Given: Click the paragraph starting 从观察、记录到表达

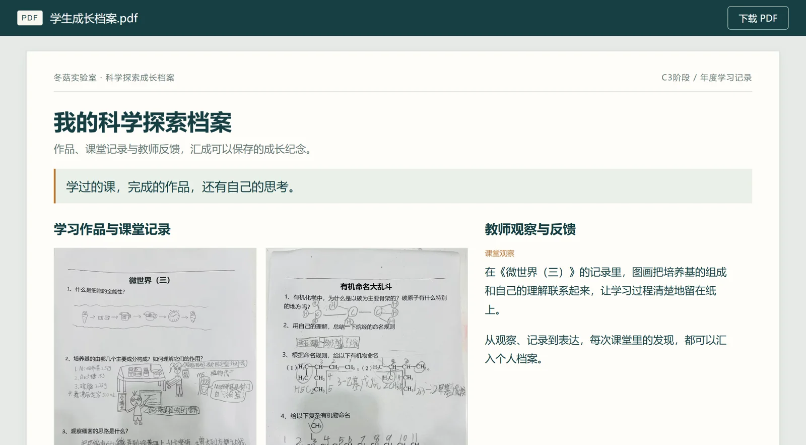Looking at the screenshot, I should point(606,349).
